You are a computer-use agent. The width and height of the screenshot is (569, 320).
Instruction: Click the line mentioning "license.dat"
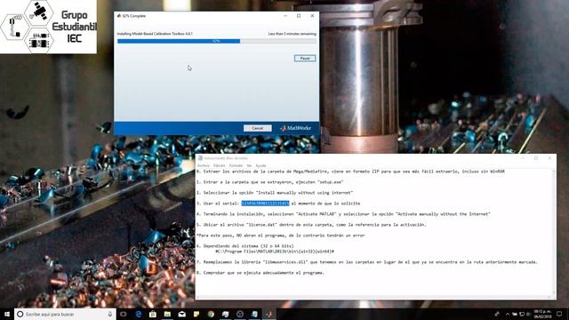(x=311, y=225)
